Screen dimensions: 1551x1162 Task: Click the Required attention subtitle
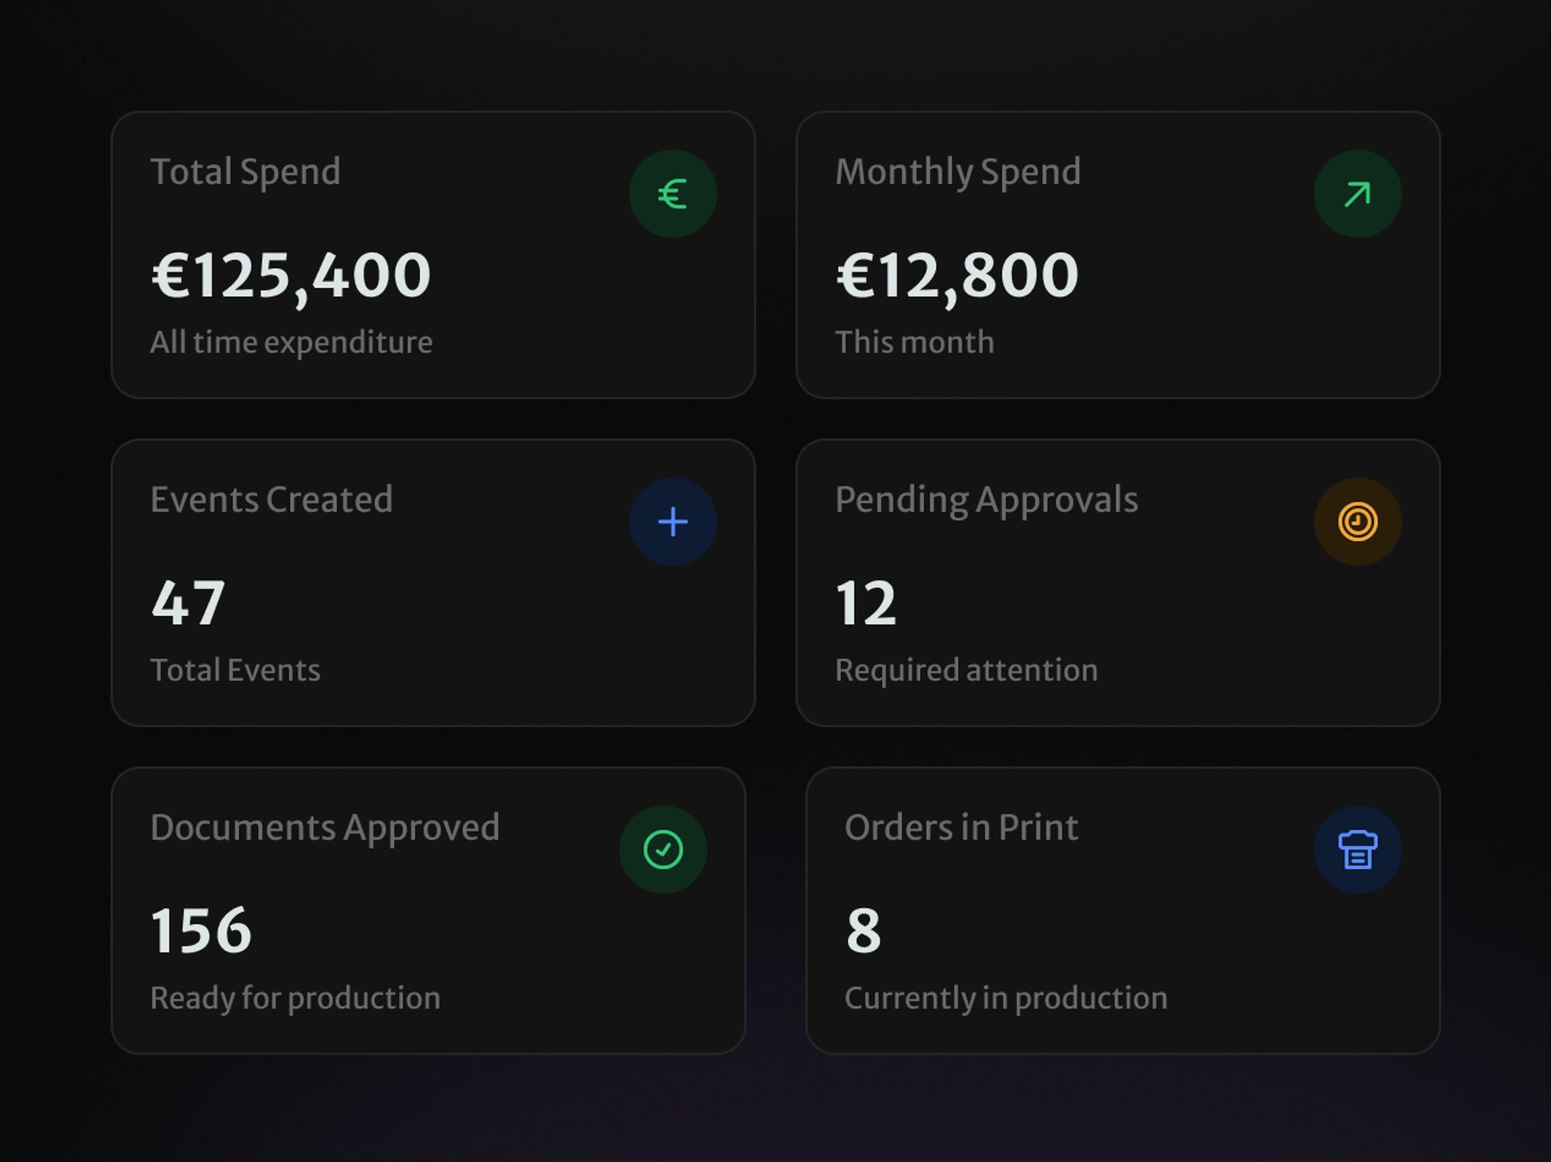point(966,671)
